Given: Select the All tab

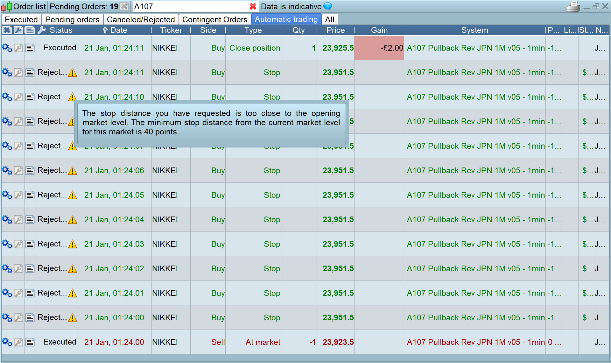Looking at the screenshot, I should [x=329, y=20].
